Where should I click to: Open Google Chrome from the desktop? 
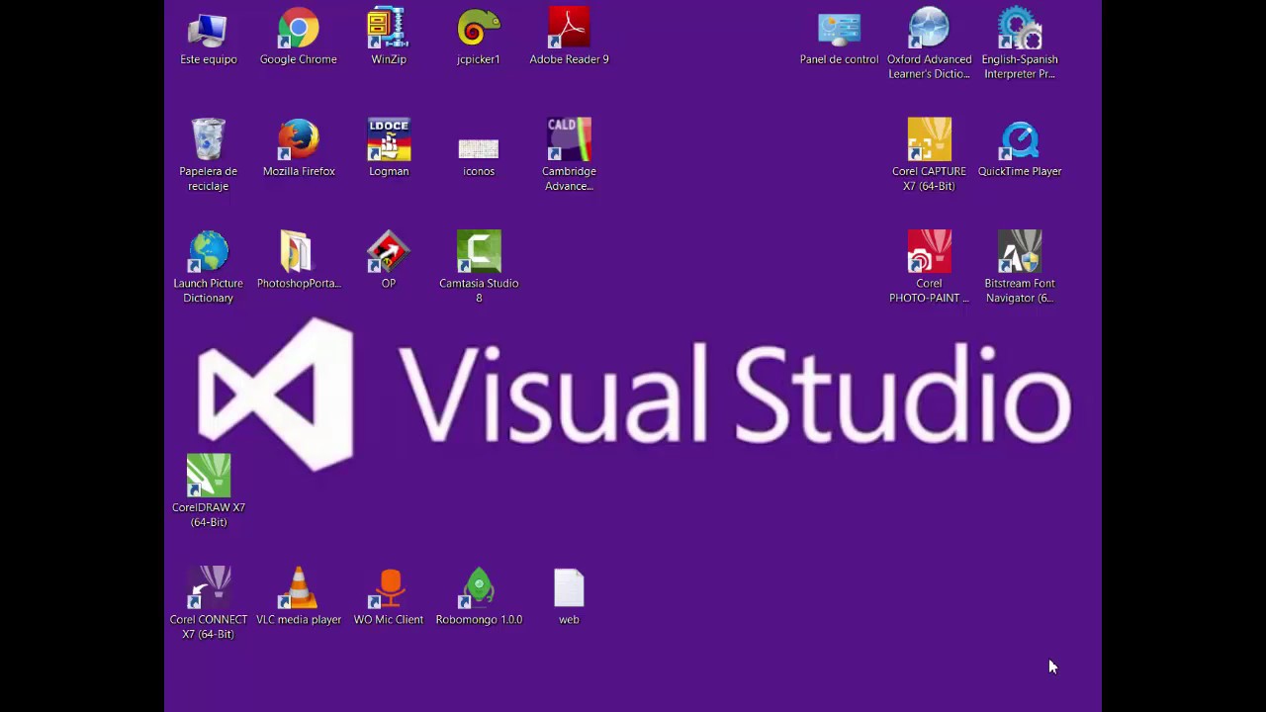(299, 30)
